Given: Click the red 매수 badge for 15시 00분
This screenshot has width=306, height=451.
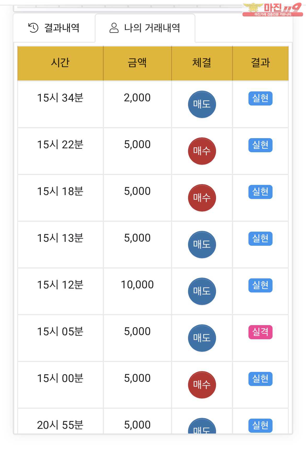Looking at the screenshot, I should point(202,385).
